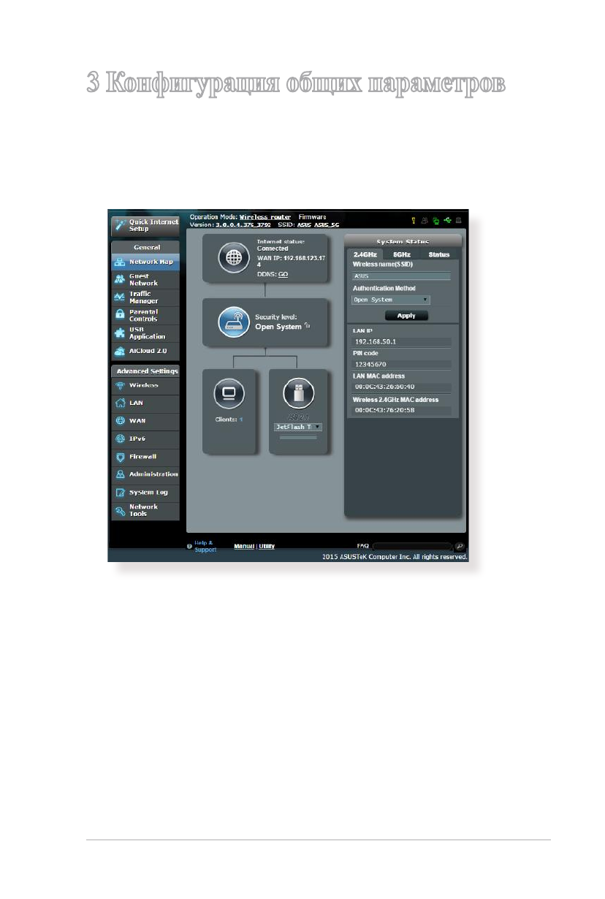The height and width of the screenshot is (899, 605).
Task: Open the Manual link in footer
Action: (244, 546)
